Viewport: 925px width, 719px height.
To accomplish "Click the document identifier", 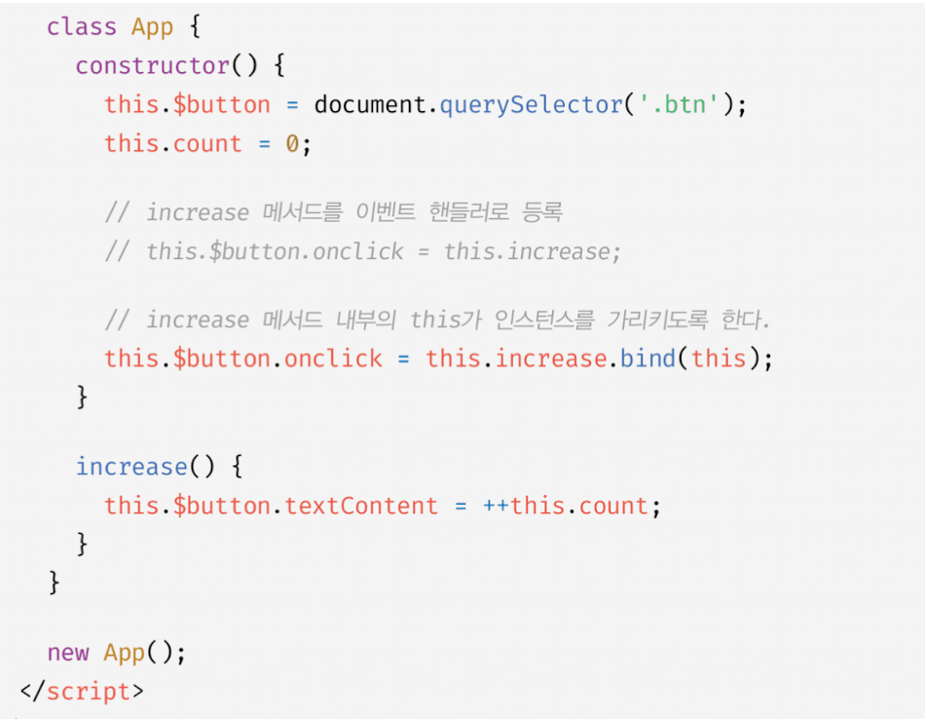I will coord(369,104).
